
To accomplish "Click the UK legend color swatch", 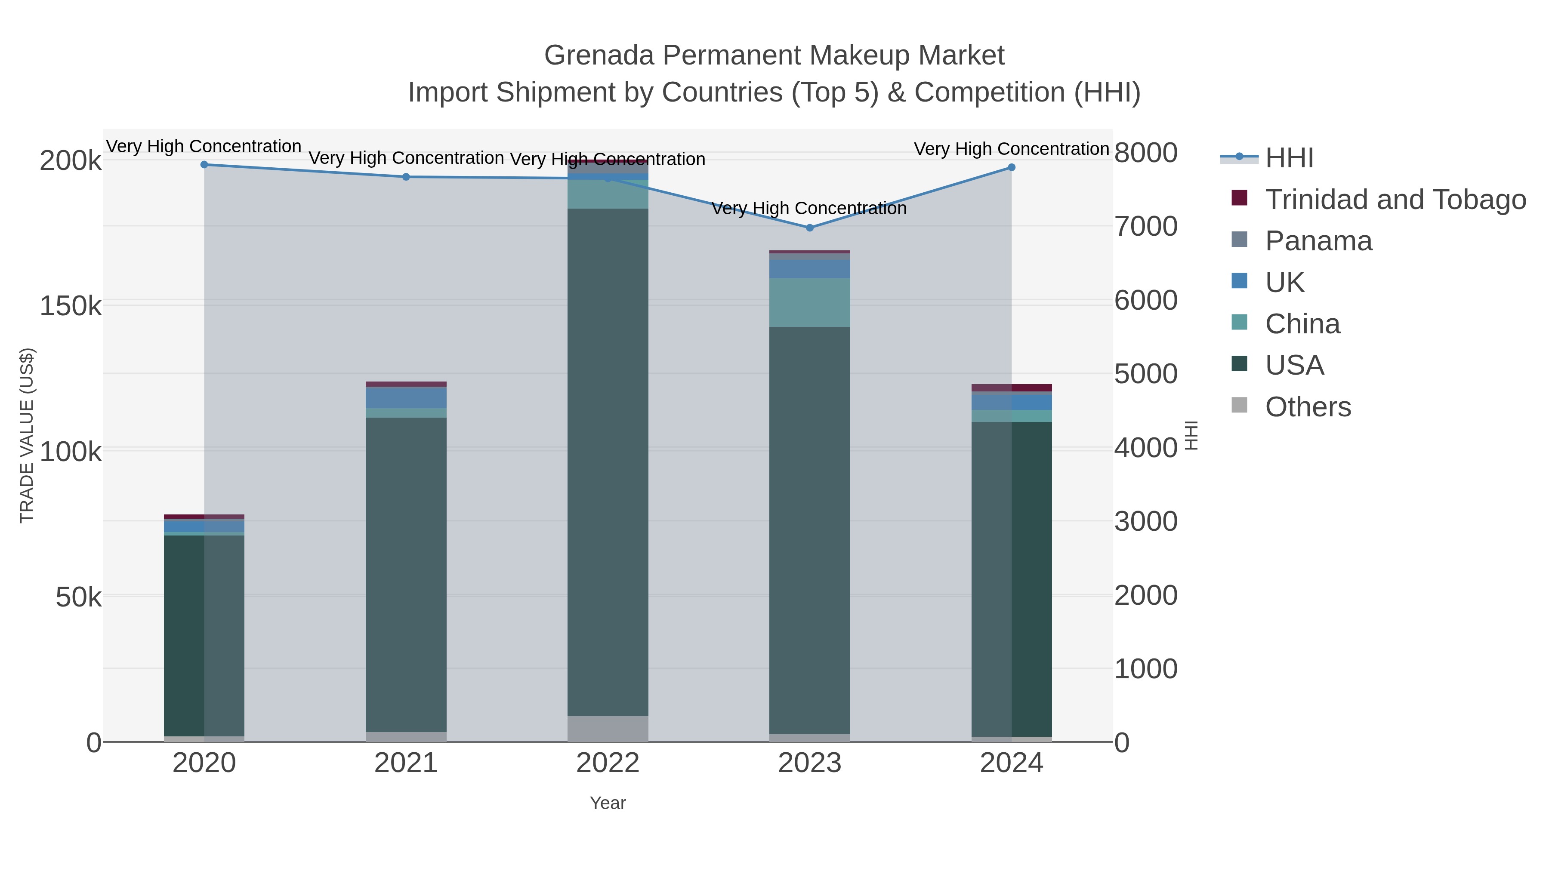I will point(1239,281).
